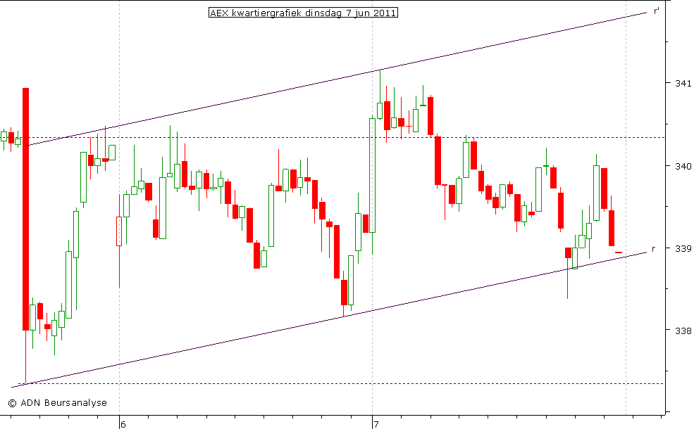This screenshot has width=694, height=429.
Task: Click the date label 7 on the time axis
Action: (376, 425)
